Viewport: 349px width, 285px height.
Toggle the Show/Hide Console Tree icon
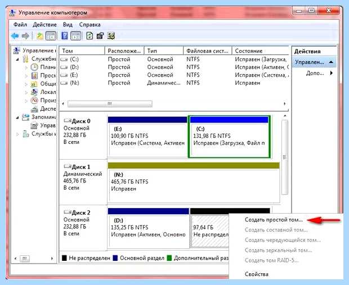51,36
